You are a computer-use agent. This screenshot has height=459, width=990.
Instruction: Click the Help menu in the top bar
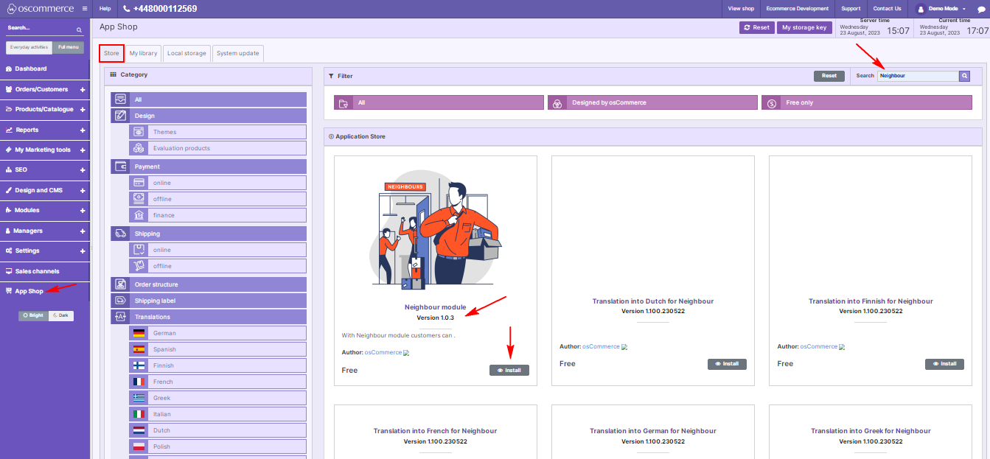tap(105, 9)
